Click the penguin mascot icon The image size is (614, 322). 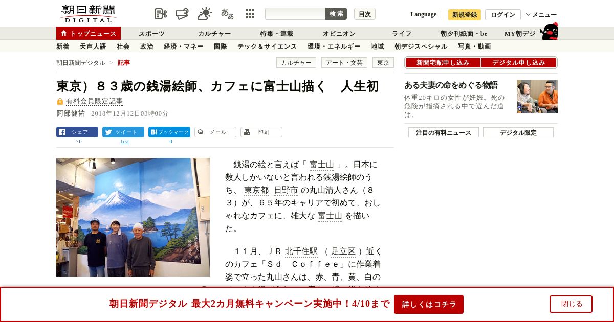(x=549, y=32)
